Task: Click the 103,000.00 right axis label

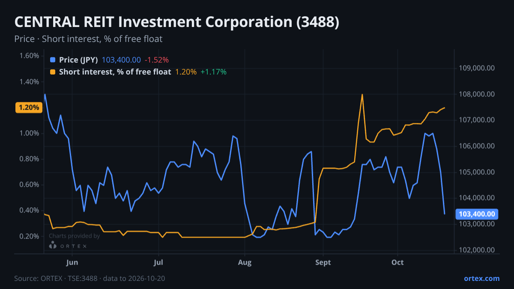Action: (x=477, y=224)
